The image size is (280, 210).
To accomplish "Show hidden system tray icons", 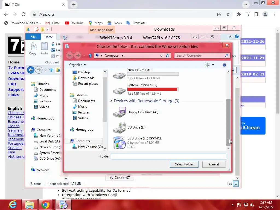I will (x=232, y=205).
